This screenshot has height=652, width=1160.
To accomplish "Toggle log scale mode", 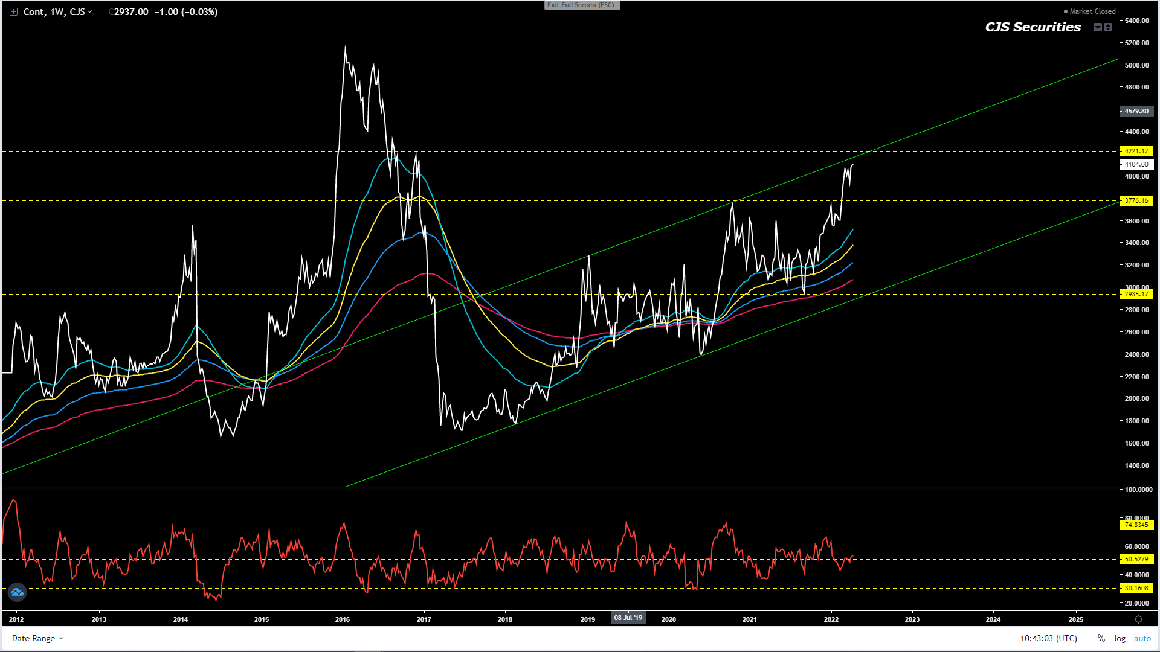I will pyautogui.click(x=1120, y=638).
